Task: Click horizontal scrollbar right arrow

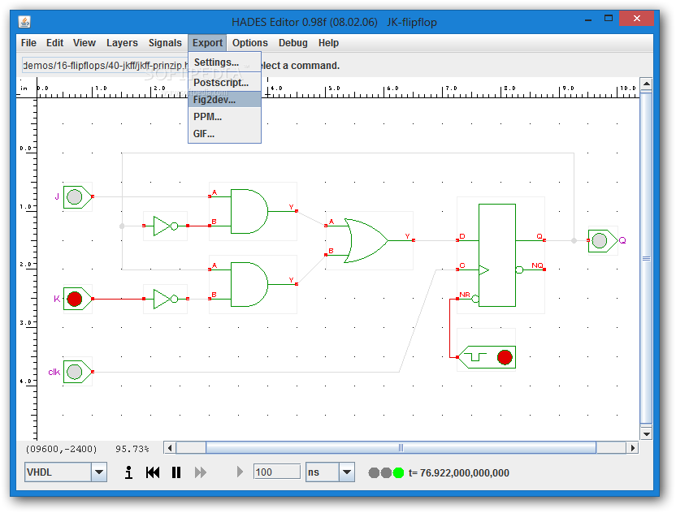Action: click(x=632, y=448)
